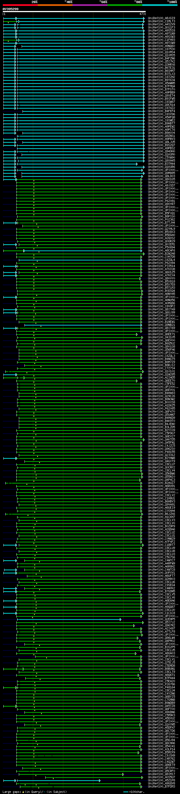180x794 pixels.
Task: Open UniRef100_A9NQ60 hit
Action: click(x=161, y=46)
